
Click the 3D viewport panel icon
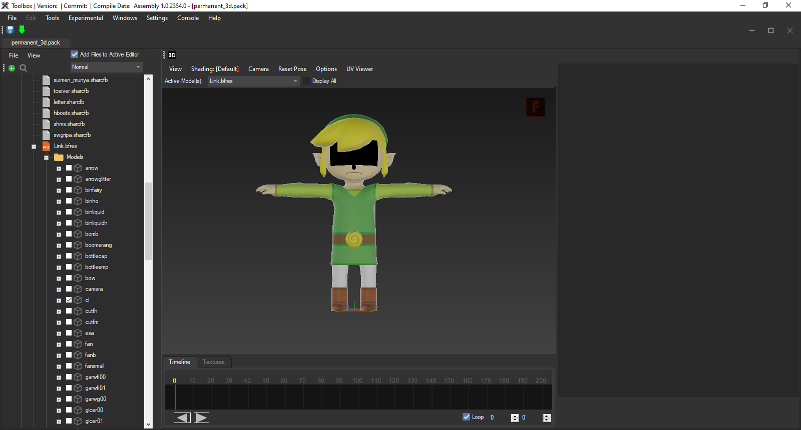(x=172, y=55)
